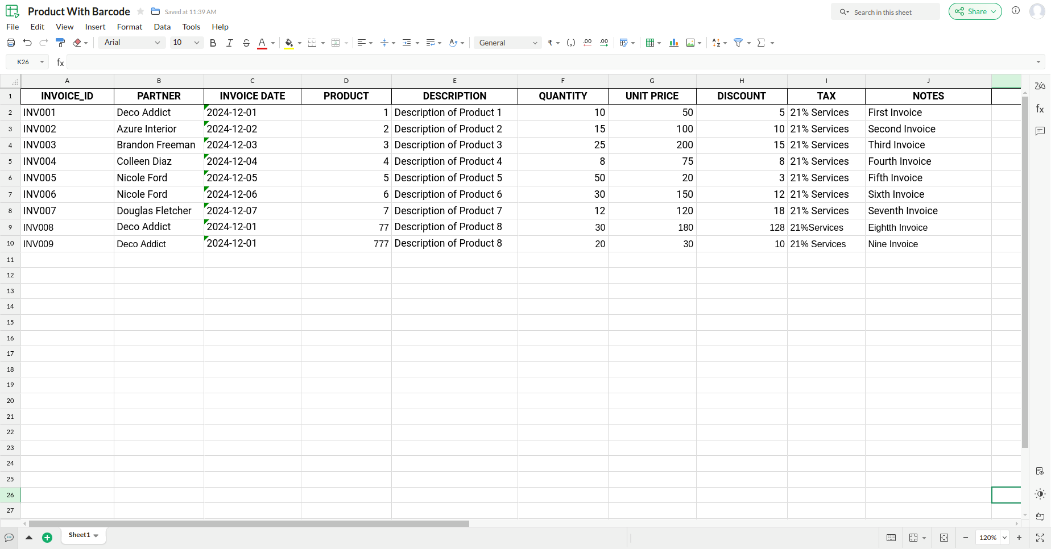Open the Format menu
The width and height of the screenshot is (1051, 549).
[130, 27]
